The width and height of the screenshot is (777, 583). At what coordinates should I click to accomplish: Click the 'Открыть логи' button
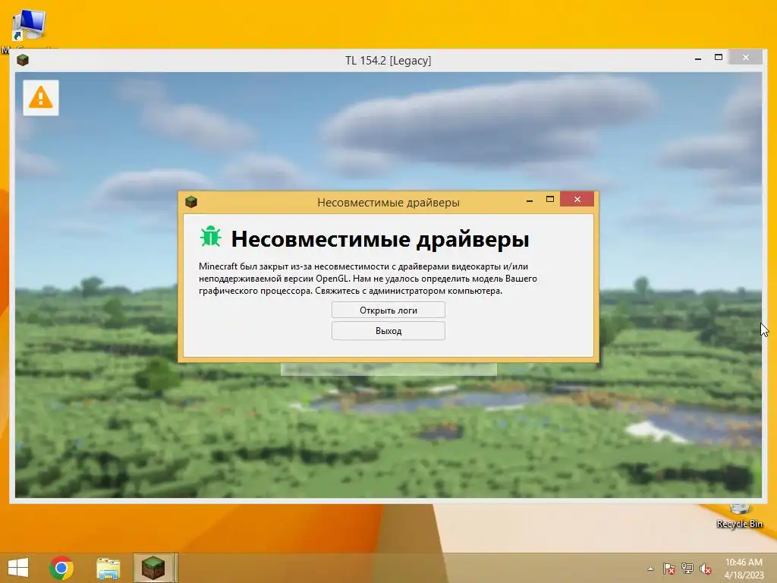click(x=388, y=310)
